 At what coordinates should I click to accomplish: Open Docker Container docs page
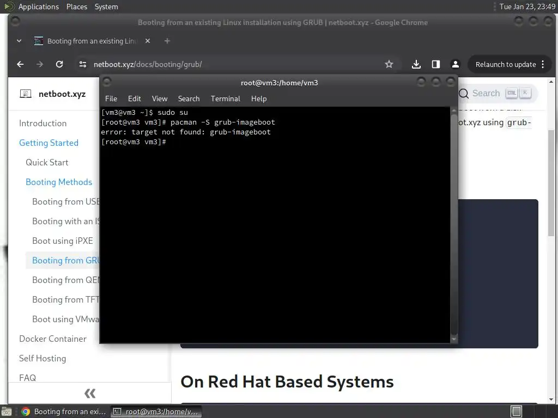pyautogui.click(x=53, y=339)
